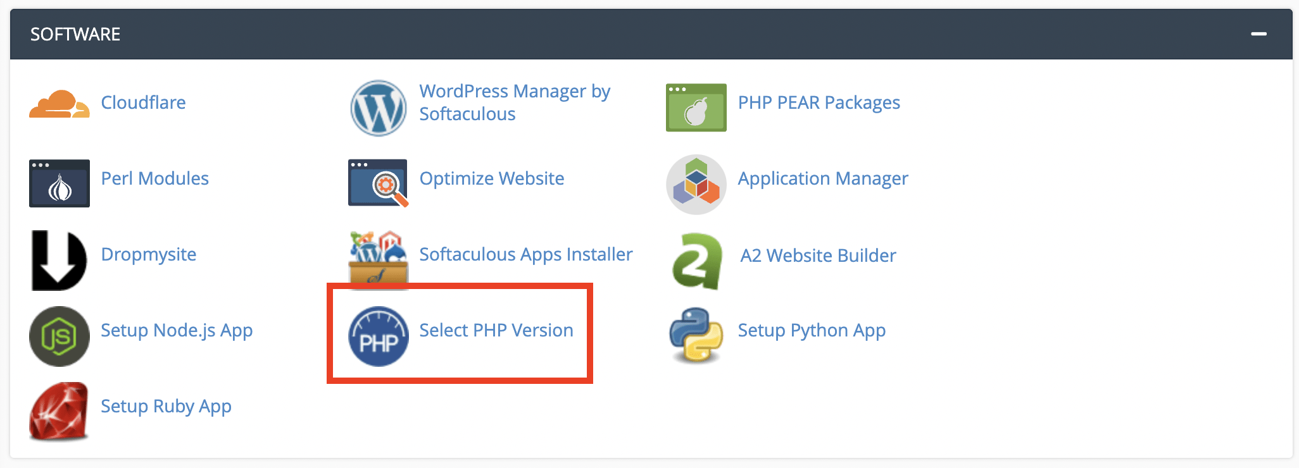This screenshot has width=1299, height=468.
Task: Open WordPress Manager by Softaculous link
Action: (x=515, y=102)
